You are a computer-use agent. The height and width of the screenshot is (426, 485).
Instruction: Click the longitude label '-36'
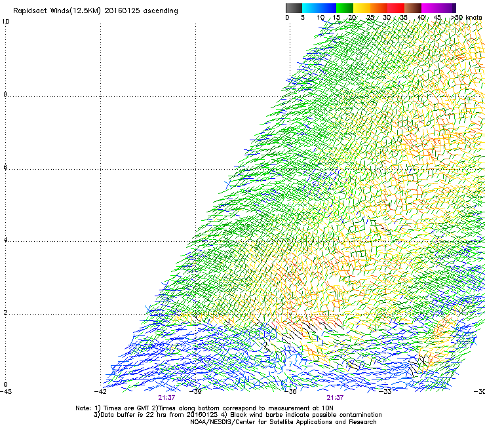pos(290,392)
